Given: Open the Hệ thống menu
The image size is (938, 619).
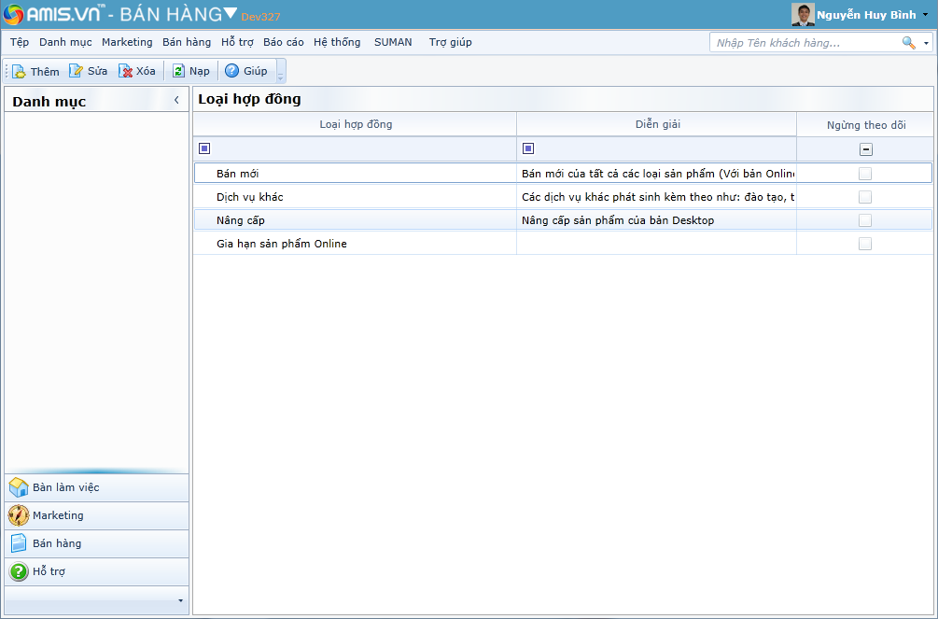Looking at the screenshot, I should coord(337,42).
